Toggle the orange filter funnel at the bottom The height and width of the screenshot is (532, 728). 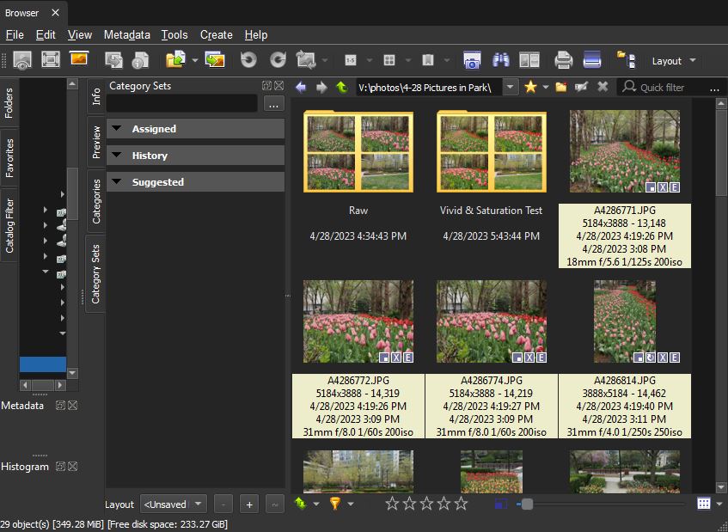335,505
